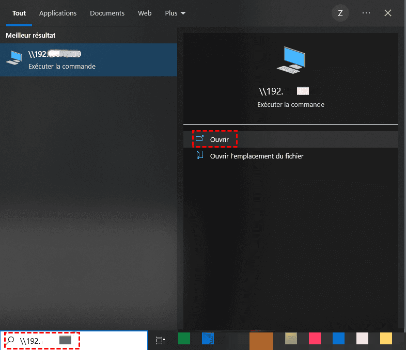Viewport: 406px width, 350px height.
Task: Click Ouvrir to run the command
Action: click(x=290, y=139)
